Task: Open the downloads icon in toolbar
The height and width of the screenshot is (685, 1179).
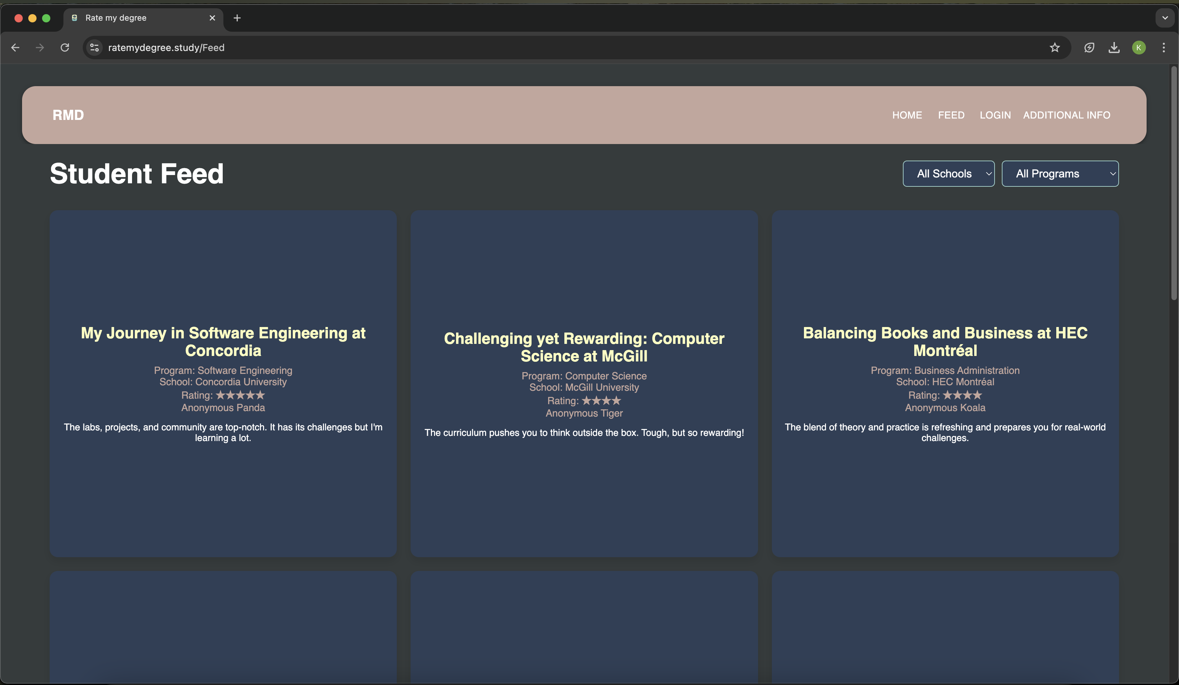Action: click(1114, 48)
